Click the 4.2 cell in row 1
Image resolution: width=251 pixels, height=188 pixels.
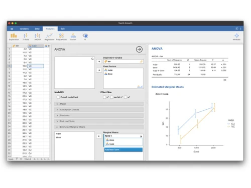click(x=20, y=49)
